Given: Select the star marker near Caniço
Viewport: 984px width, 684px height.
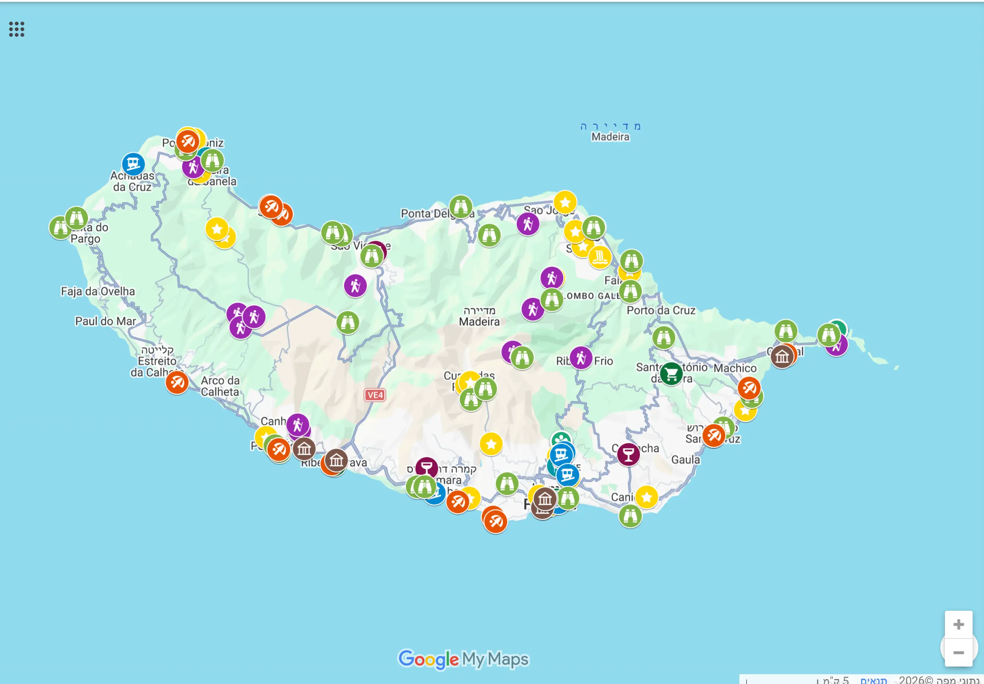Looking at the screenshot, I should (x=647, y=497).
